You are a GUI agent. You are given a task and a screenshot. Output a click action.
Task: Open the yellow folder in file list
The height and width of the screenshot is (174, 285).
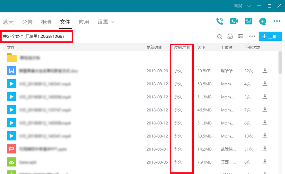(12, 58)
